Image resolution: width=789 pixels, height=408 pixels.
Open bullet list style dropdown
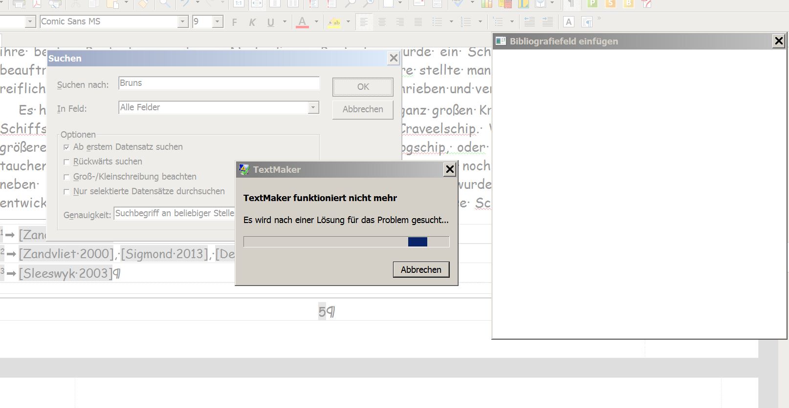(x=451, y=22)
